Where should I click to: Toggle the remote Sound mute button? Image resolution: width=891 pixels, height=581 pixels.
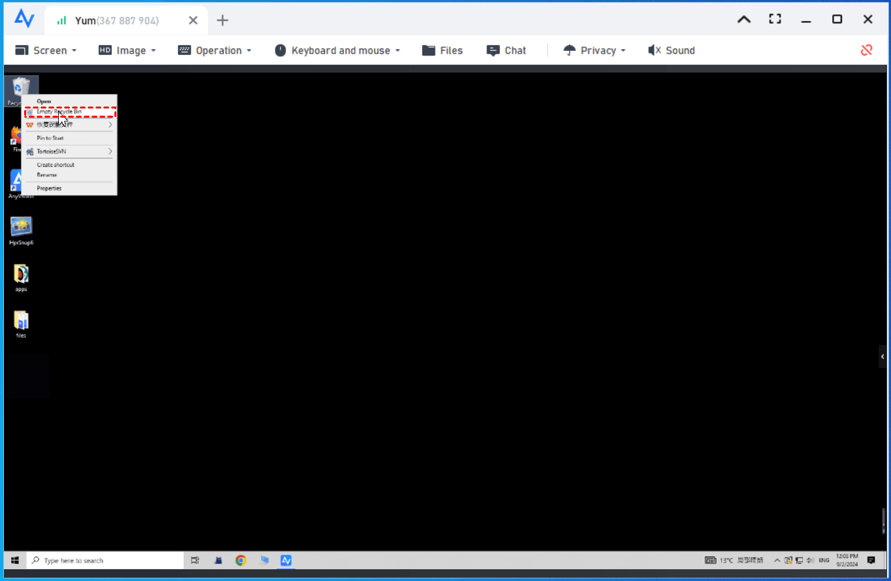click(671, 50)
